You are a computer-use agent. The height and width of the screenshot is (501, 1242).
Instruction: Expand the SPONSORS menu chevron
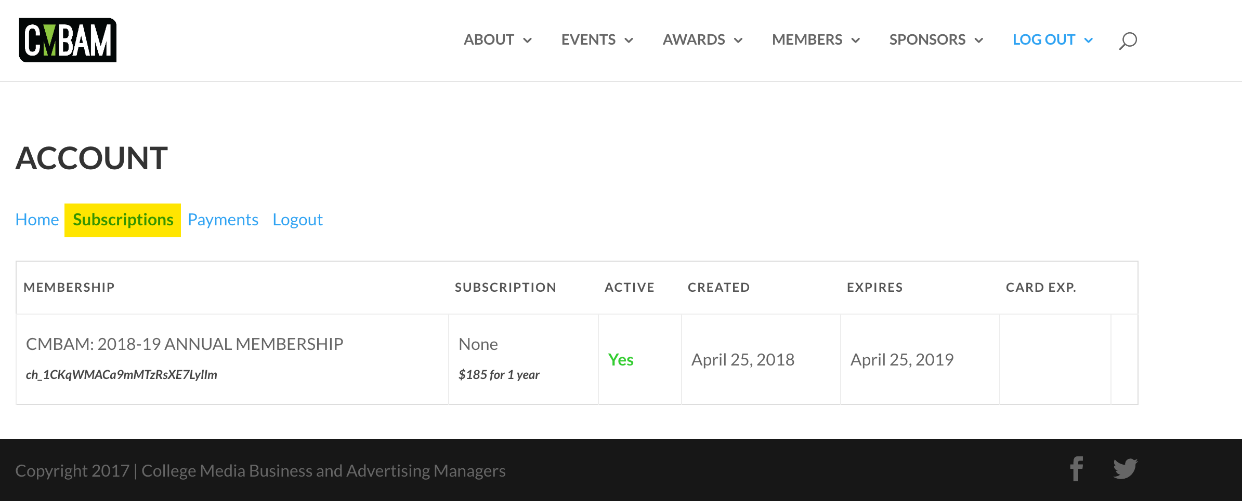click(979, 40)
